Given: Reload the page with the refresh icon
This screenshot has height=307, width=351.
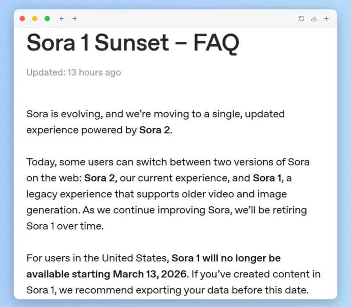Looking at the screenshot, I should [301, 18].
